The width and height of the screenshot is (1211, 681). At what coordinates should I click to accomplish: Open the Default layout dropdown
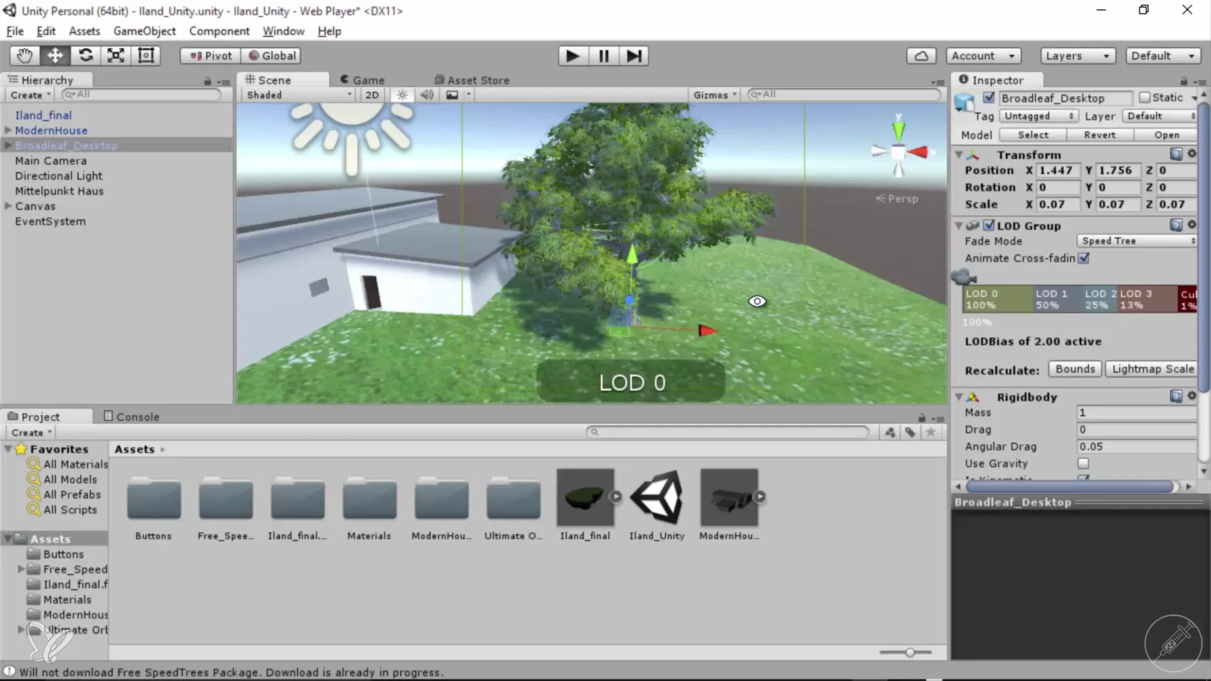[x=1163, y=56]
